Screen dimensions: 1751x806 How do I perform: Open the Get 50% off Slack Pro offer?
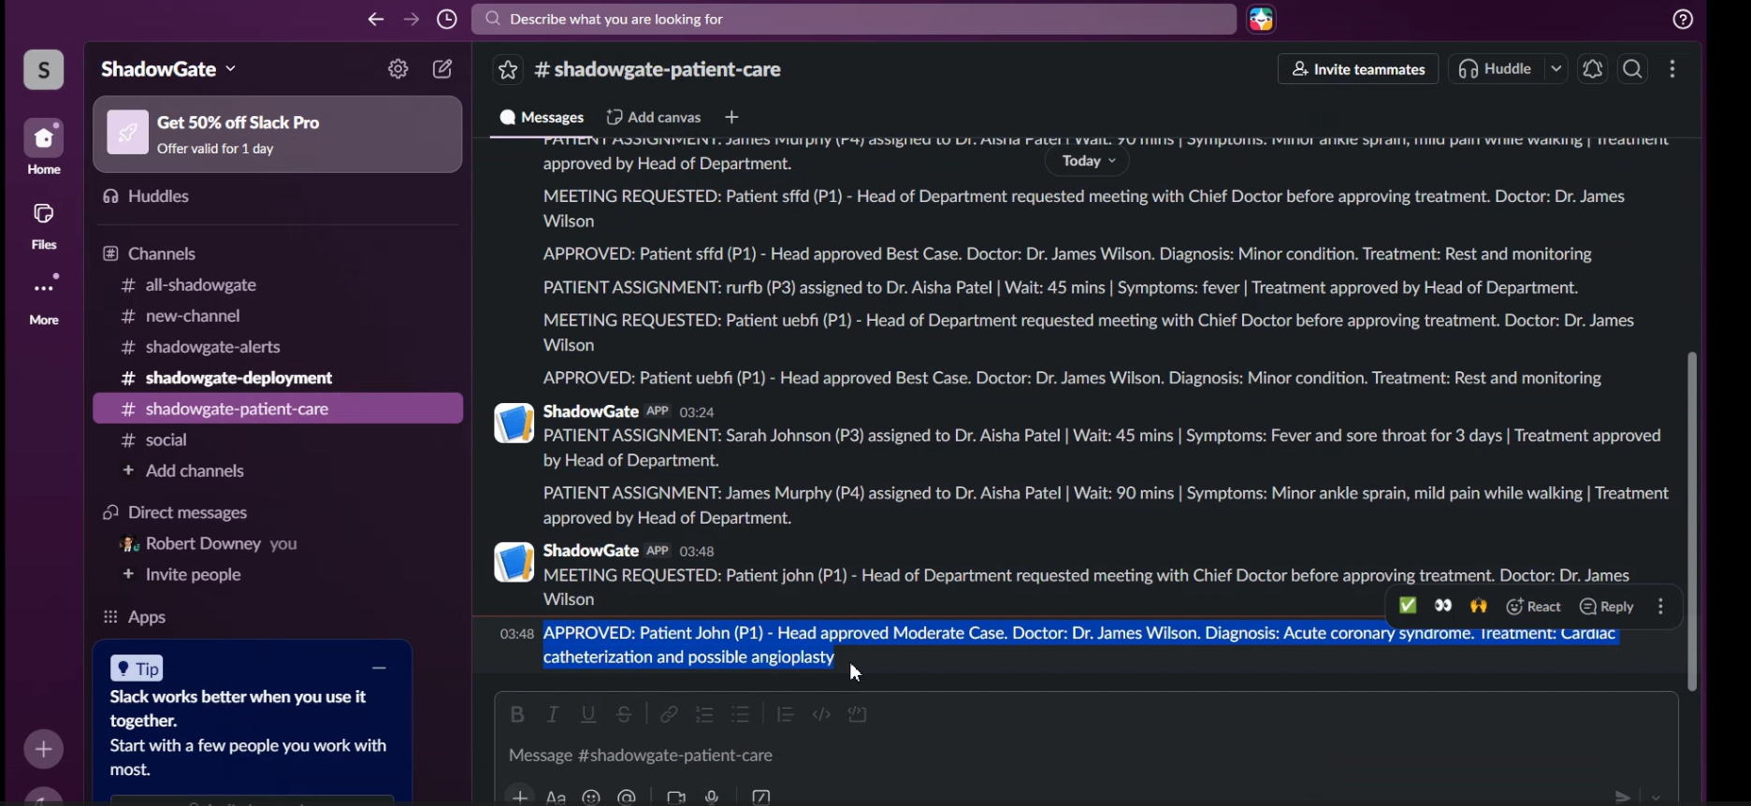coord(278,135)
